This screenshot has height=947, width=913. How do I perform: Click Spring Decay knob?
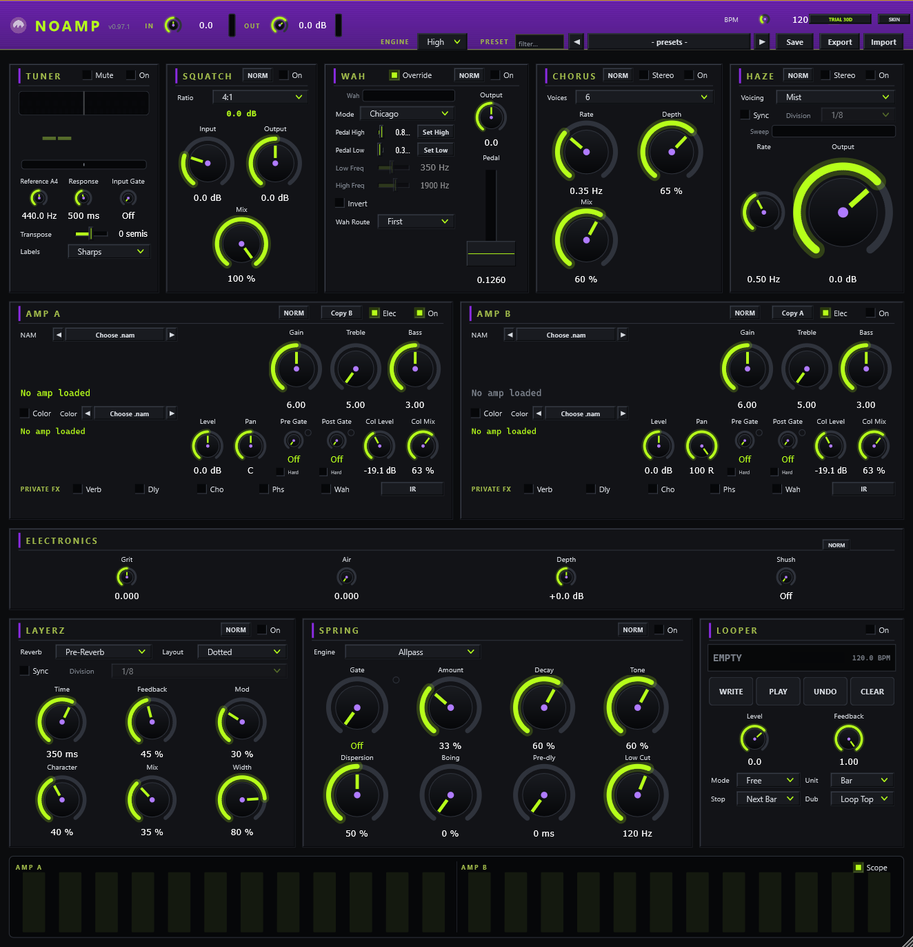[x=543, y=707]
